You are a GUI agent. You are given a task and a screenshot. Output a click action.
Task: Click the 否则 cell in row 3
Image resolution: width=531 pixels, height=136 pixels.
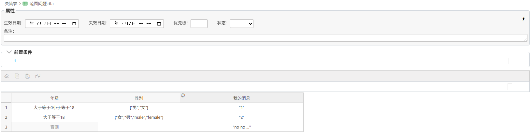pyautogui.click(x=54, y=127)
